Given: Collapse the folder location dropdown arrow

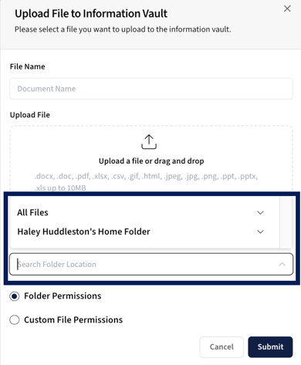Looking at the screenshot, I should 282,264.
